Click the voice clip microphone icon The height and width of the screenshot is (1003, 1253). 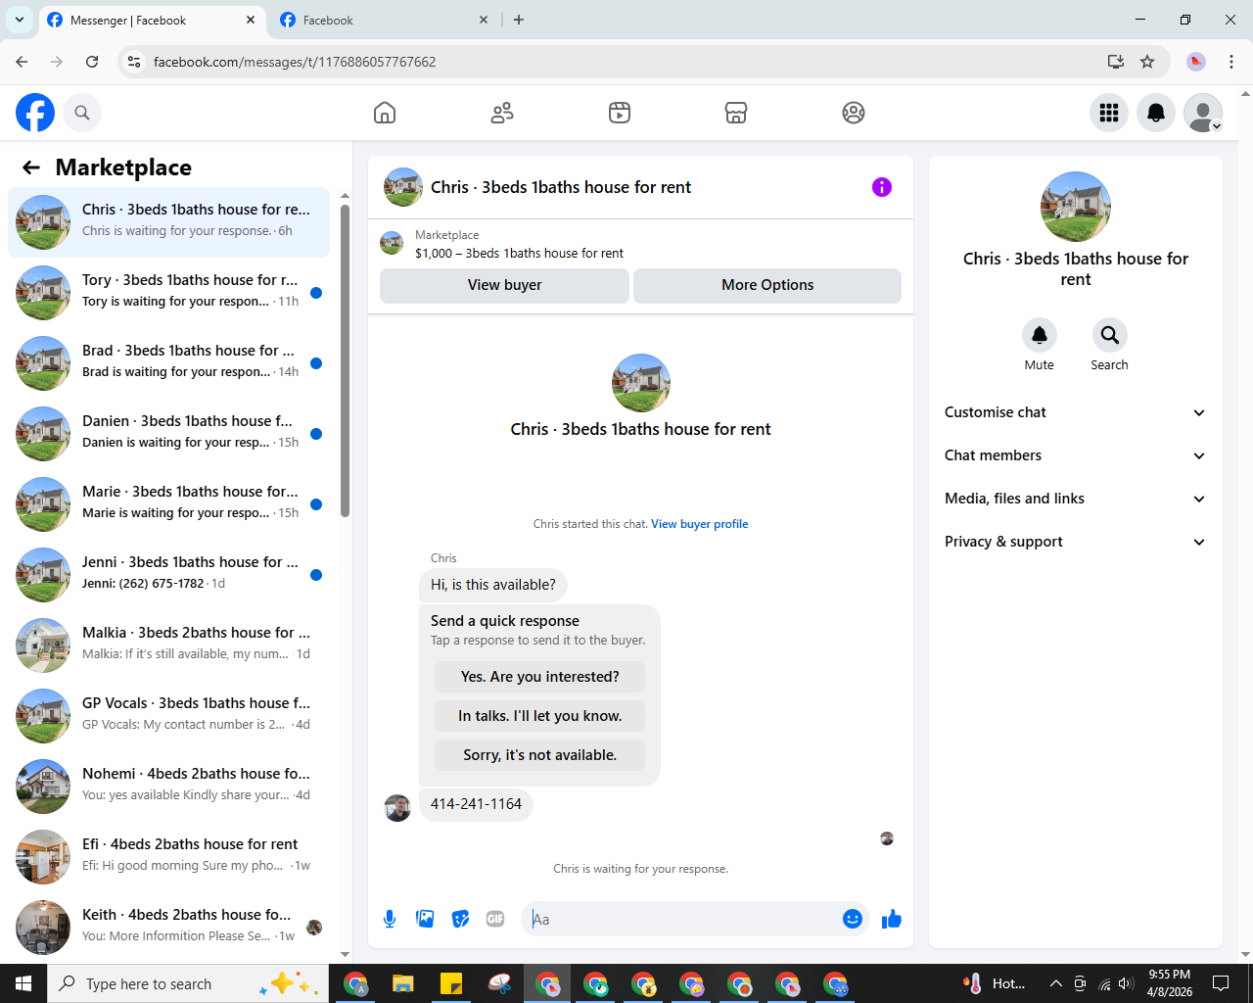pyautogui.click(x=390, y=919)
